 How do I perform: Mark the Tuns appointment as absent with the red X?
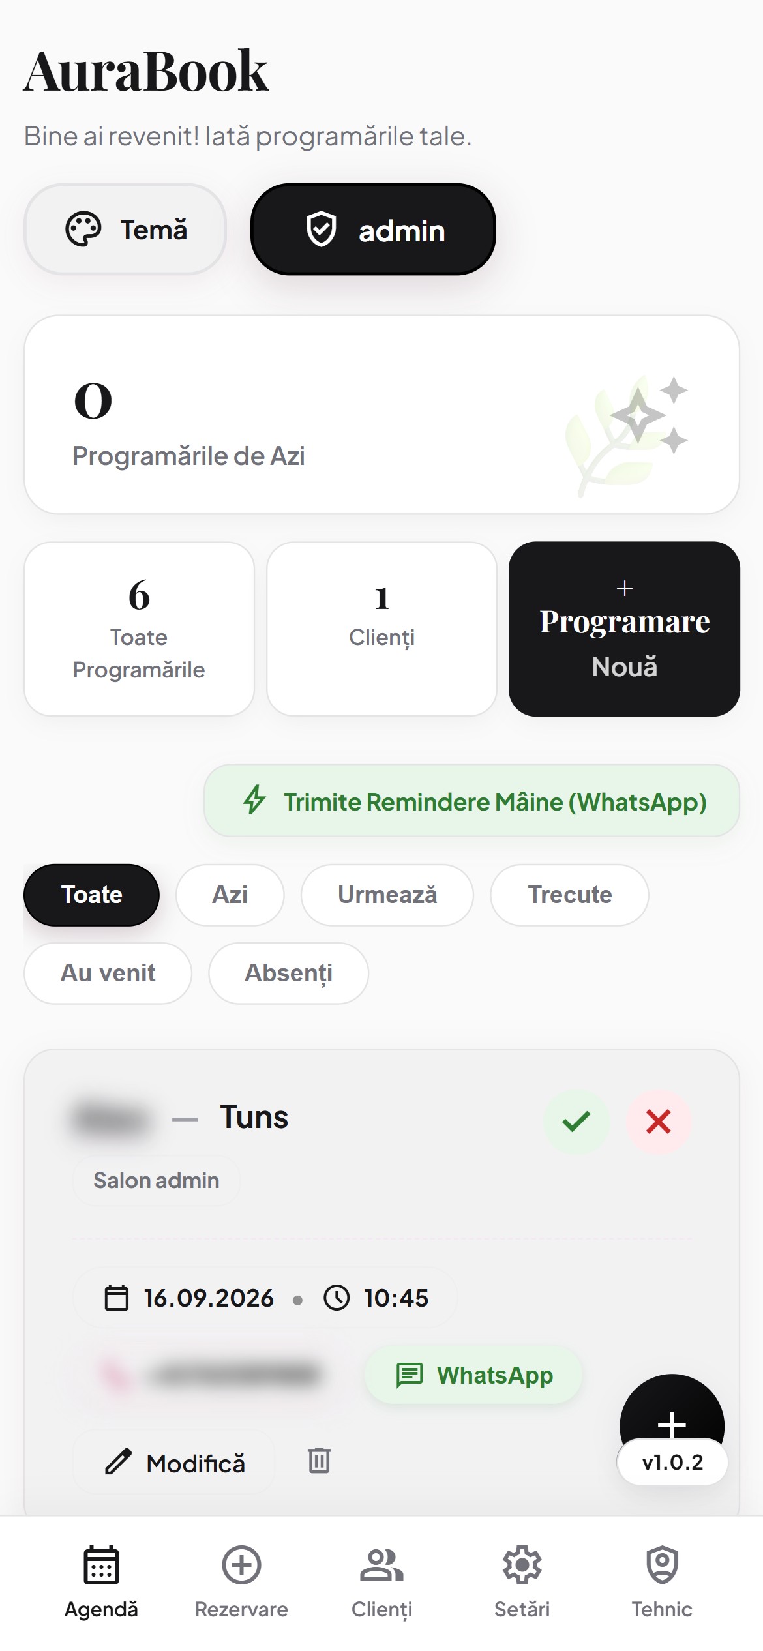click(659, 1122)
